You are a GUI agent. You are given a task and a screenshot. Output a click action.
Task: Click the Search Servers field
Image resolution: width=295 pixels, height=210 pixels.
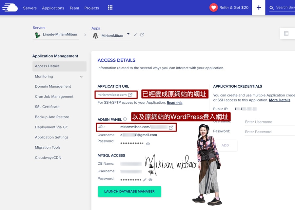tap(285, 7)
